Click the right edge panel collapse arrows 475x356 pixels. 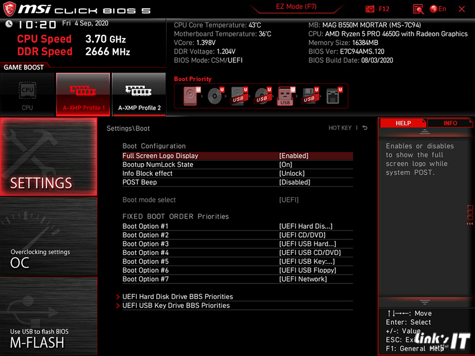pyautogui.click(x=470, y=224)
